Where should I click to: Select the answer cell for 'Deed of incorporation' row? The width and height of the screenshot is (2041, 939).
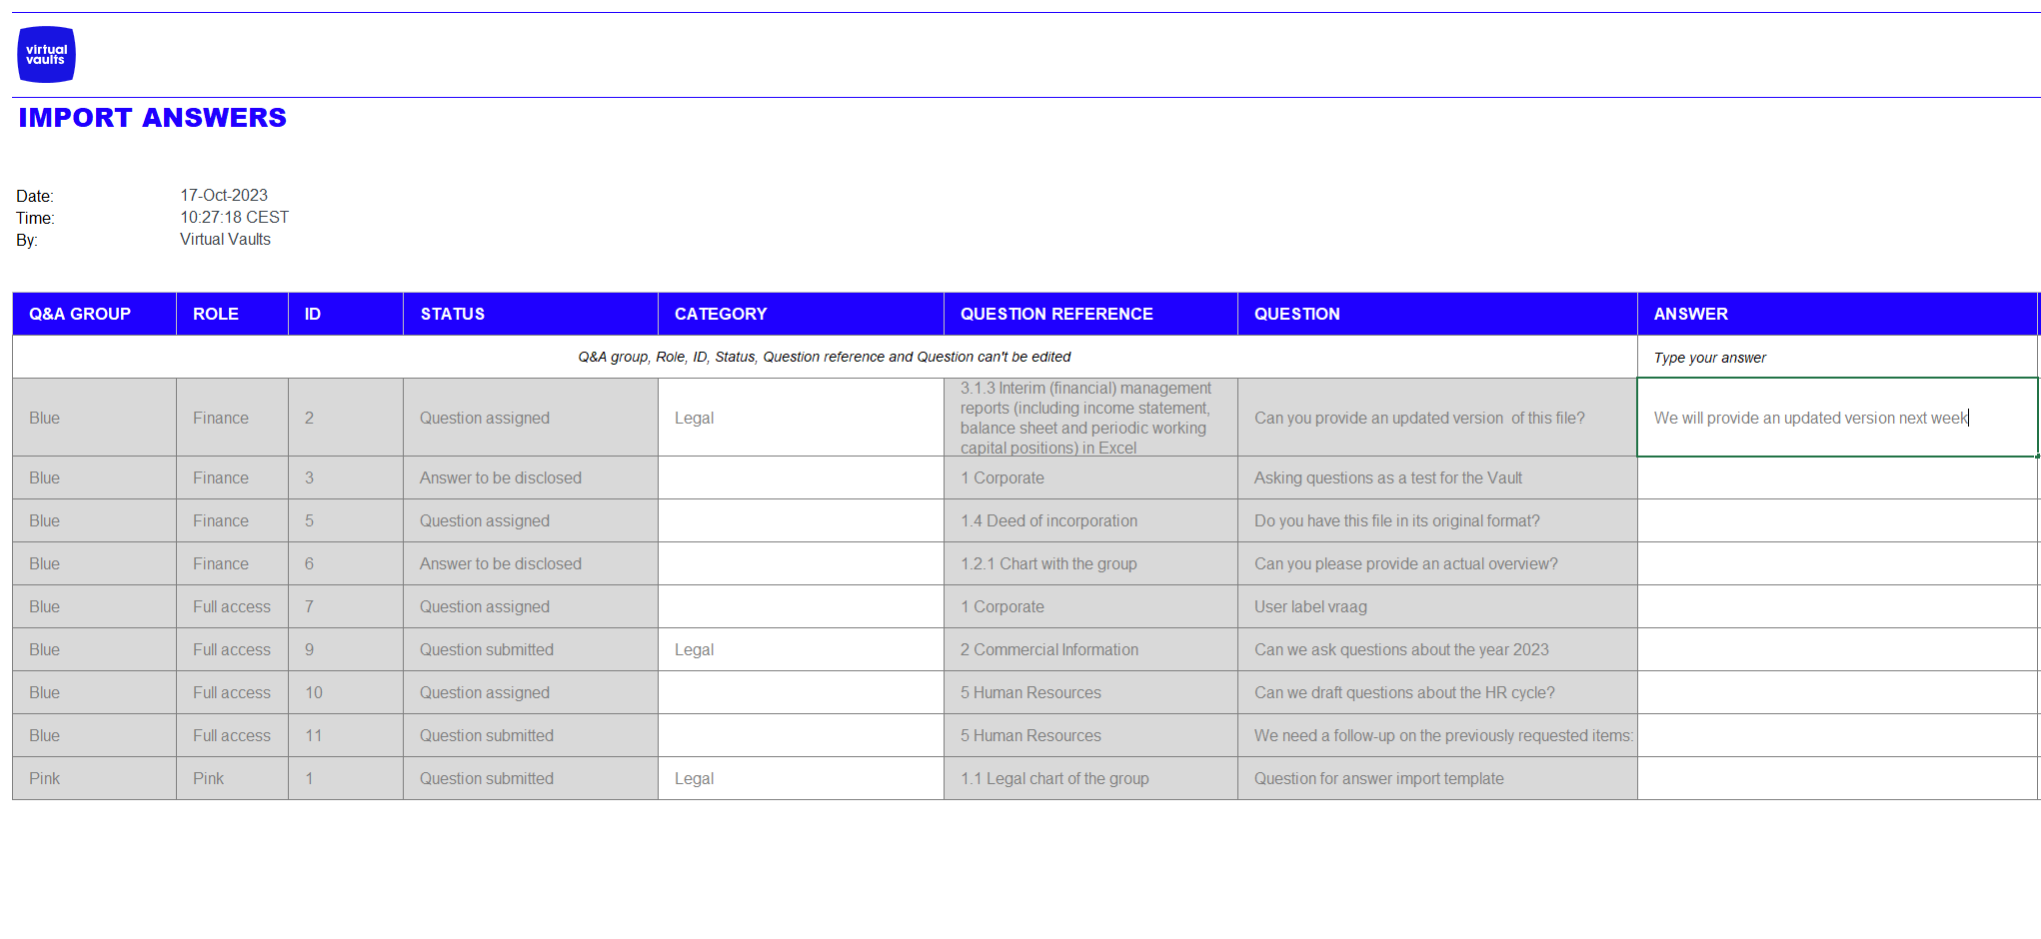point(1837,521)
